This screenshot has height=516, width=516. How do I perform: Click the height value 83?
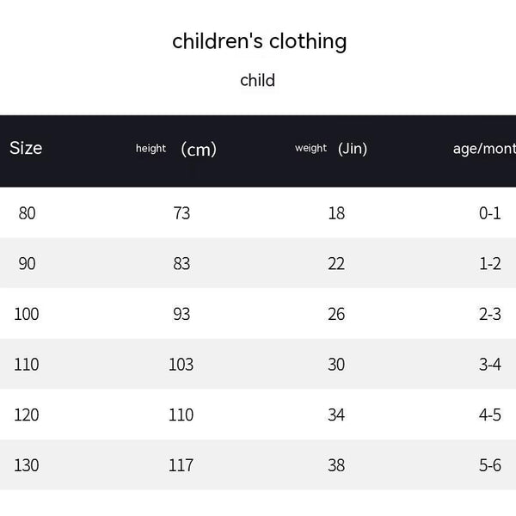pos(181,264)
